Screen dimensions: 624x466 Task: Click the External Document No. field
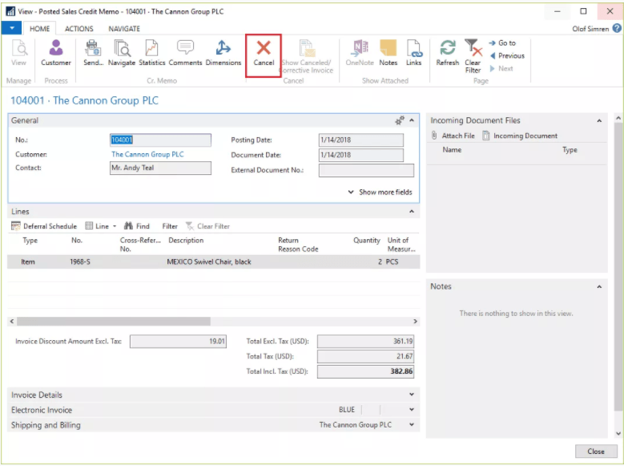tap(366, 170)
